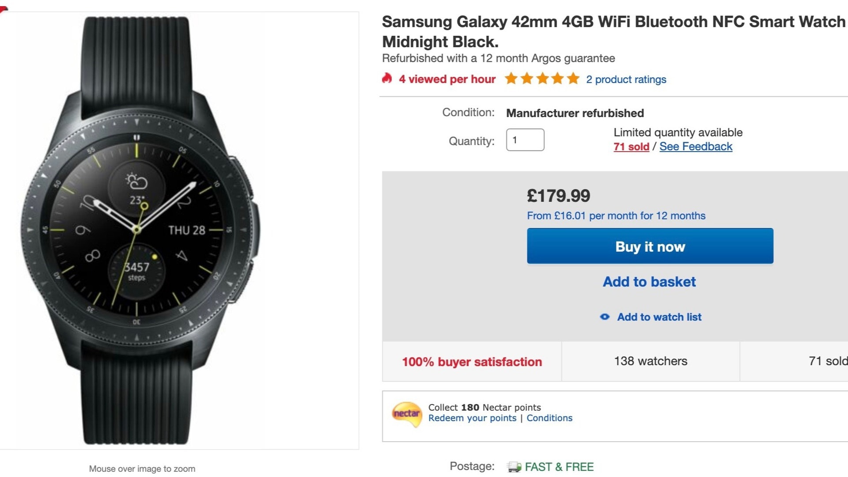
Task: View the monthly payment offer link
Action: point(616,216)
